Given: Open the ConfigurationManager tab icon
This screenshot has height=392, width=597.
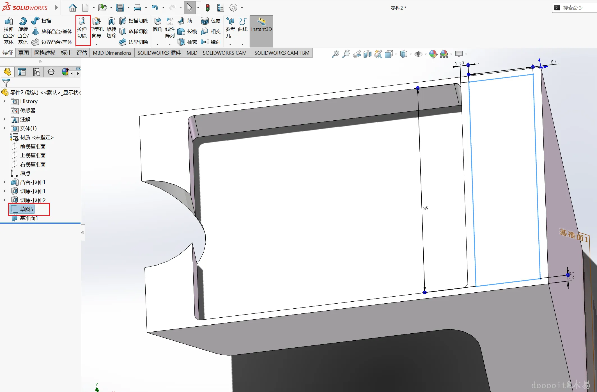Looking at the screenshot, I should point(36,72).
